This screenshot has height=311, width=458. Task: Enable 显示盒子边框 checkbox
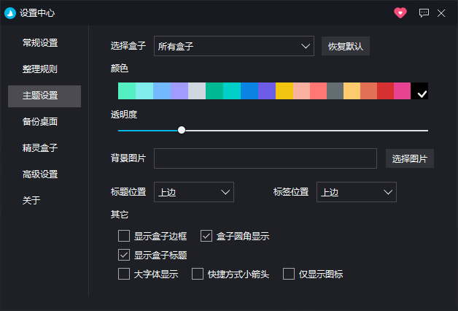coord(124,236)
